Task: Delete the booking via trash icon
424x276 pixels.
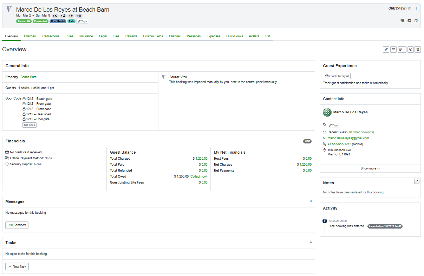Action: tap(418, 49)
